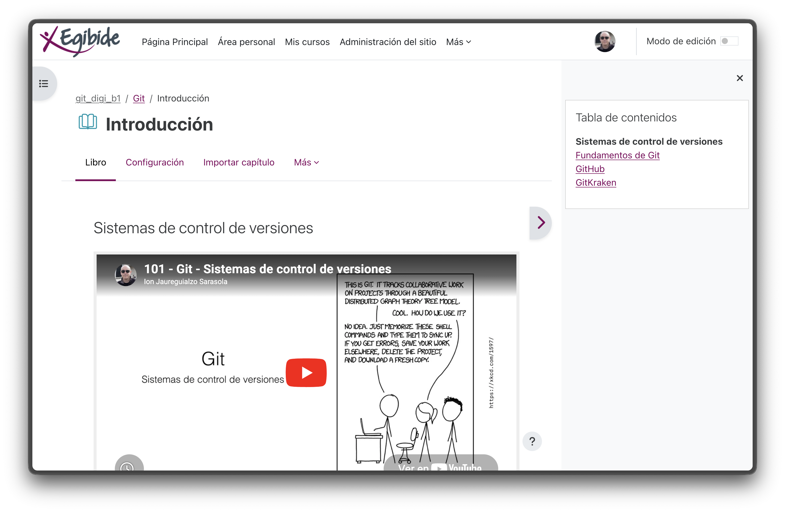Click the Sistemas de control de versiones chapter heading
The width and height of the screenshot is (785, 512).
(x=203, y=228)
